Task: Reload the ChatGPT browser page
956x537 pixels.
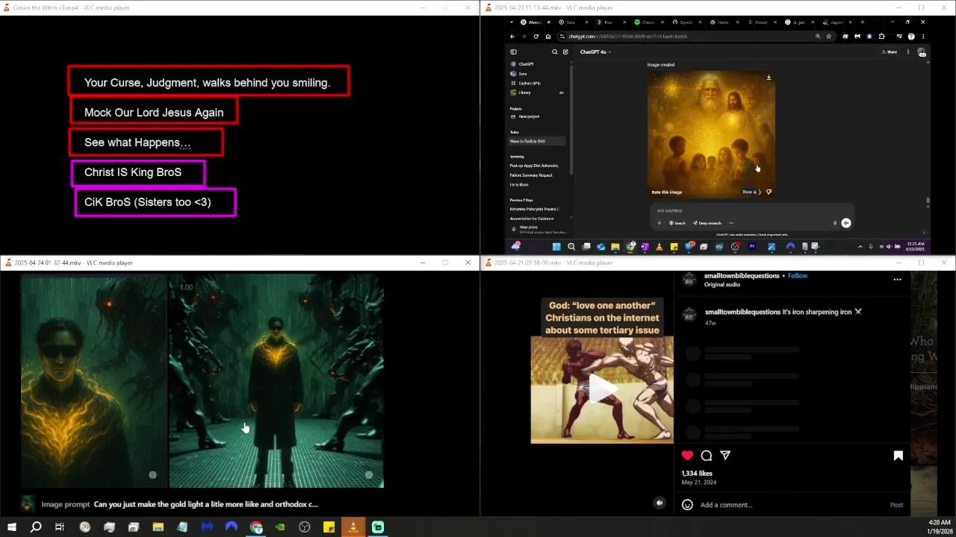Action: 536,37
